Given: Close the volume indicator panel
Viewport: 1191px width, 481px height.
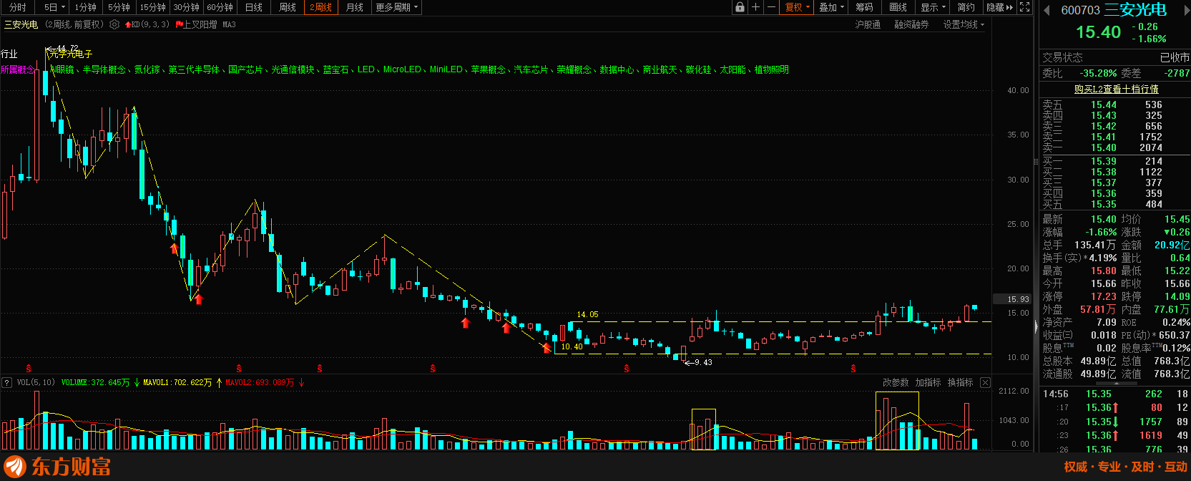Looking at the screenshot, I should pyautogui.click(x=985, y=383).
